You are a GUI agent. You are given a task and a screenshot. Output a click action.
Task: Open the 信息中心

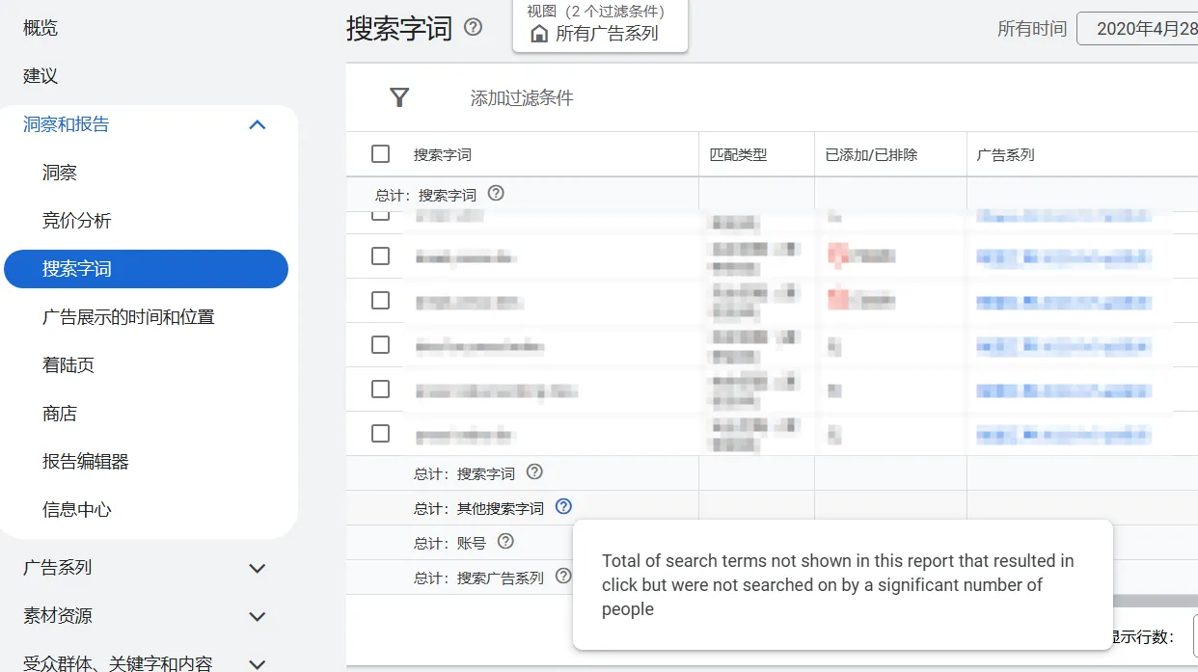click(x=77, y=510)
